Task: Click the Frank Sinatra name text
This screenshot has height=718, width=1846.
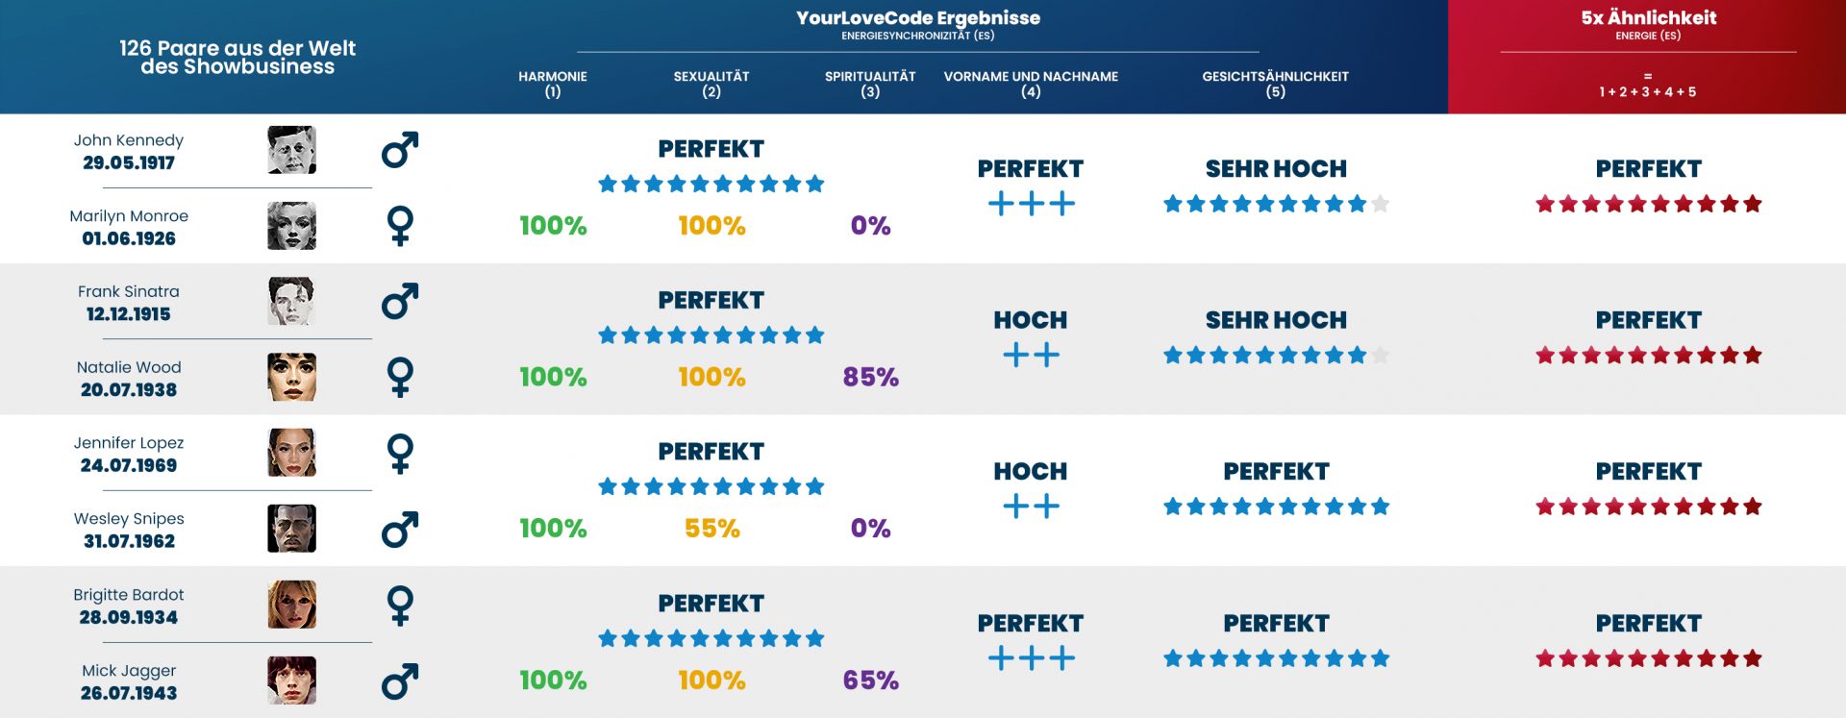Action: (129, 291)
